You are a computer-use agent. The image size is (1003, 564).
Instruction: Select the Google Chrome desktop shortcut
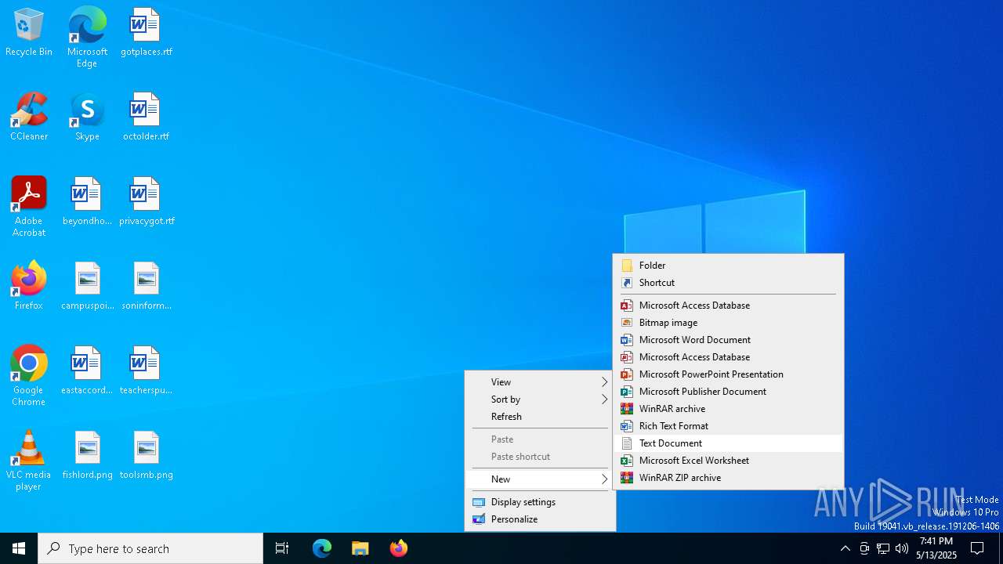coord(29,376)
